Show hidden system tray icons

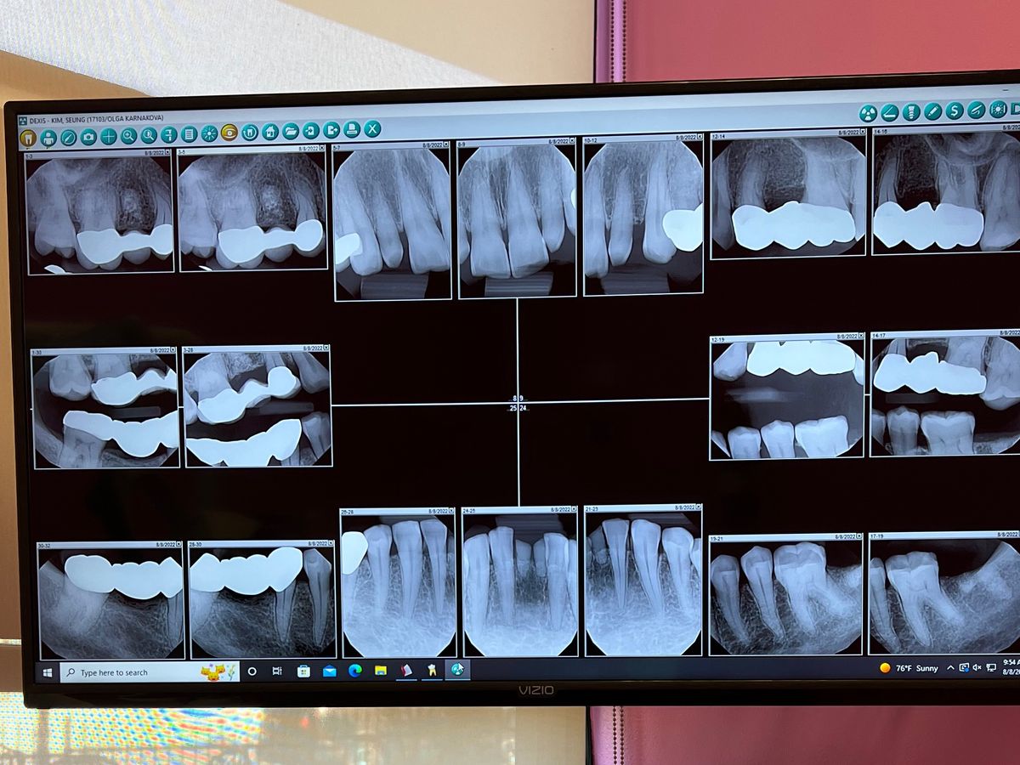pos(950,668)
